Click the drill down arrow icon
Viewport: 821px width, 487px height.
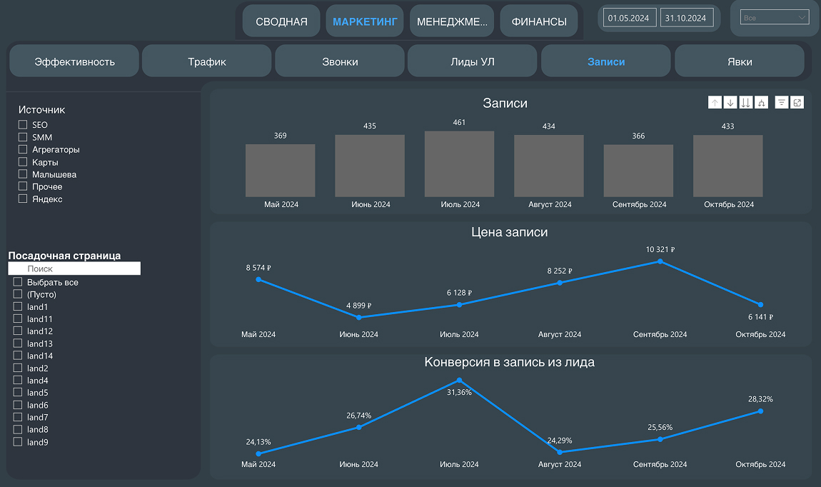(730, 103)
